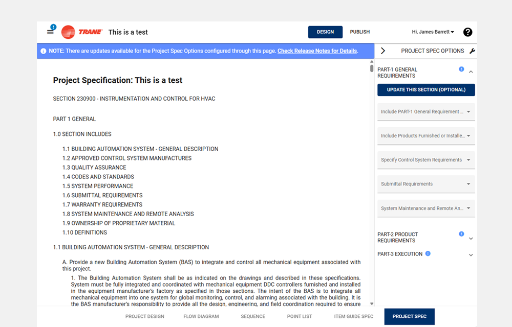Screen dimensions: 512x327
Task: Expand the PART-3 Execution section
Action: click(471, 255)
